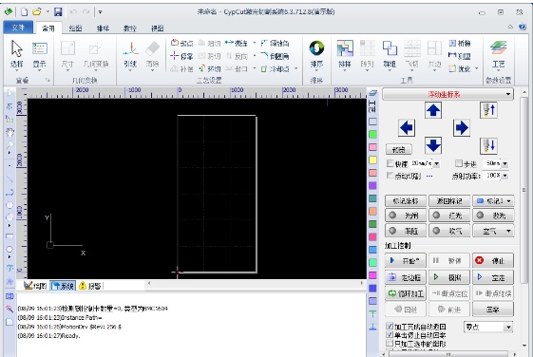Toggle the 跟随 follow button
Screen dimensions: 533x357
[406, 231]
